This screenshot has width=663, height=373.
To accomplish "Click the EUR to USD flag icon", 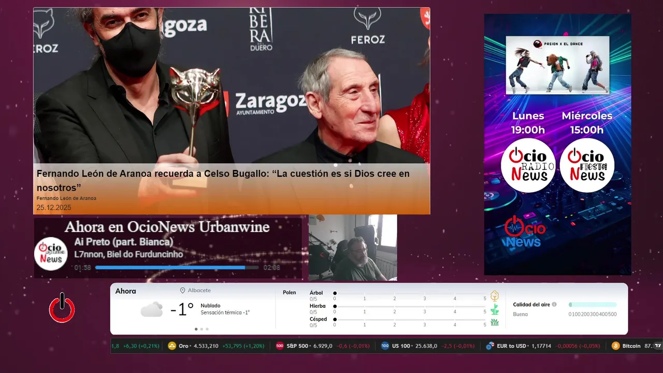I will point(489,346).
